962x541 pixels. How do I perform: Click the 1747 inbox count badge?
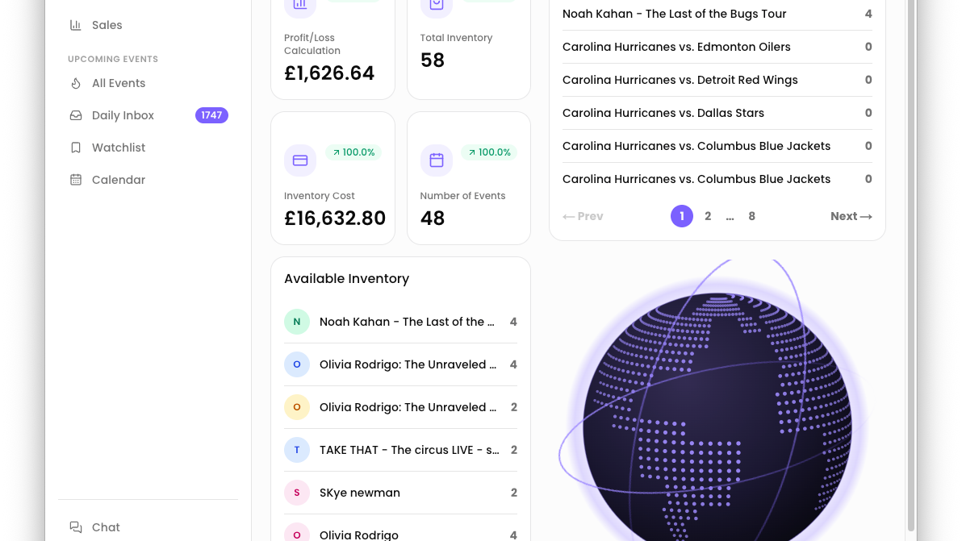[x=211, y=115]
